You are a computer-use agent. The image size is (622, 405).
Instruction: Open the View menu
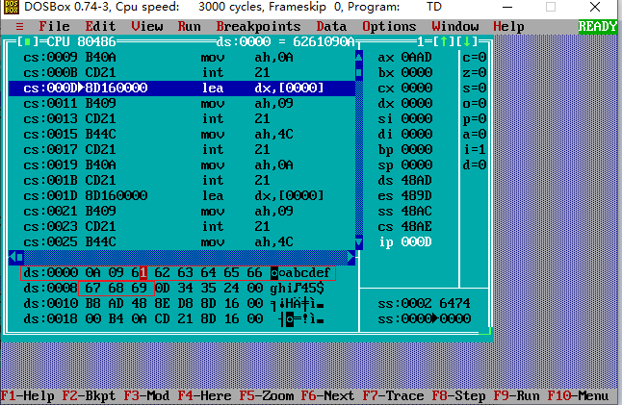[x=147, y=27]
